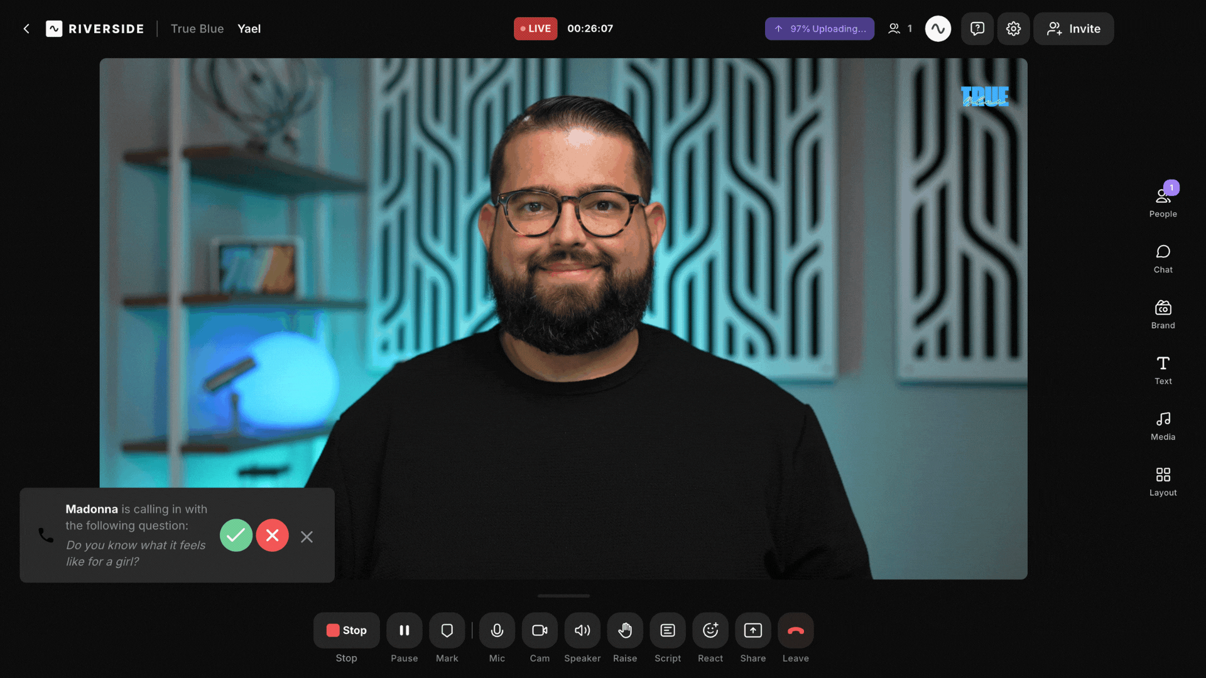Raise your hand

click(x=625, y=630)
